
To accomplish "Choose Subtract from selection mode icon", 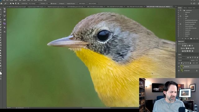I will tap(16, 3).
